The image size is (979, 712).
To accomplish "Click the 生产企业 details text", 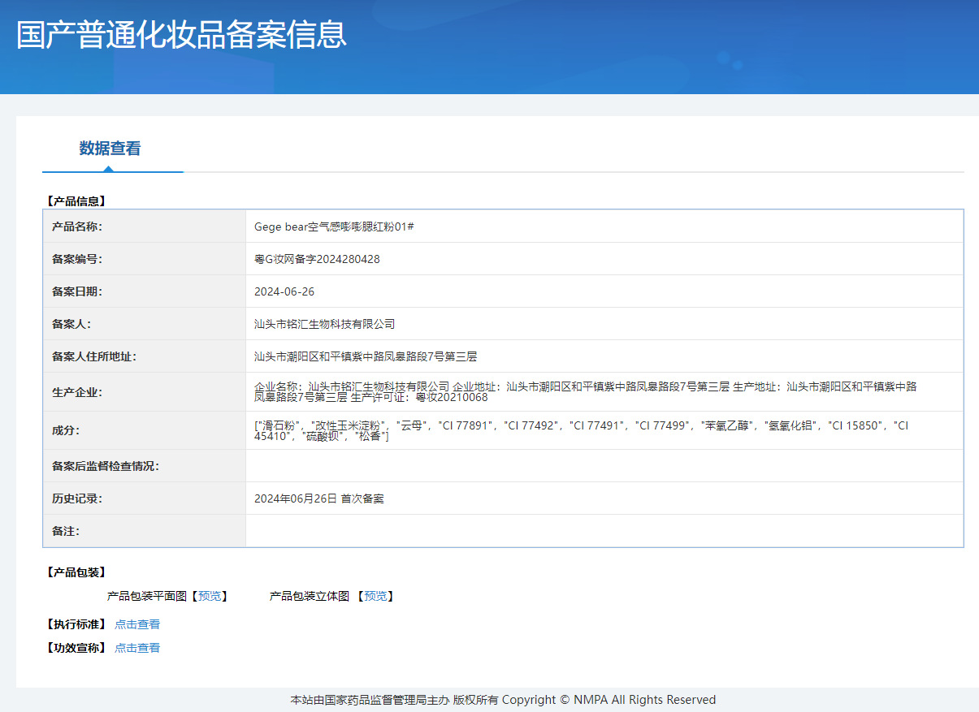I will [585, 391].
